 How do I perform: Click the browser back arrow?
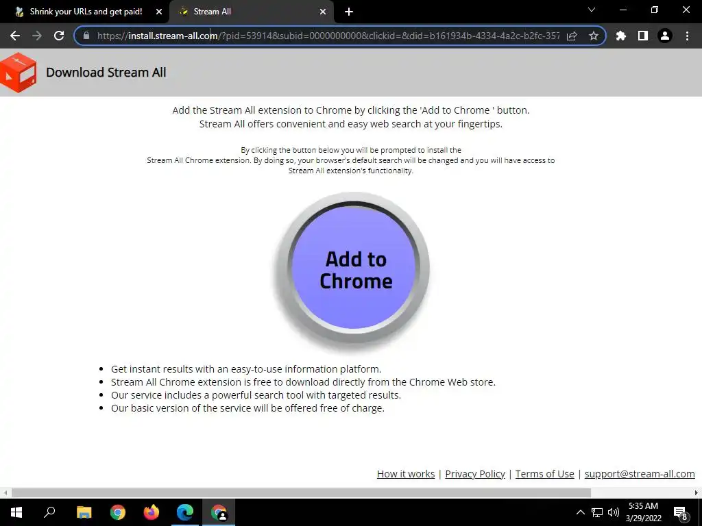[15, 36]
